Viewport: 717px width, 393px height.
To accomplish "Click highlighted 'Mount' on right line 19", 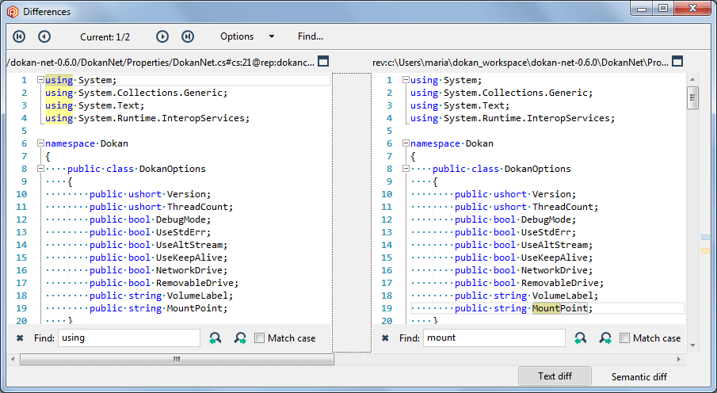I will click(x=546, y=308).
